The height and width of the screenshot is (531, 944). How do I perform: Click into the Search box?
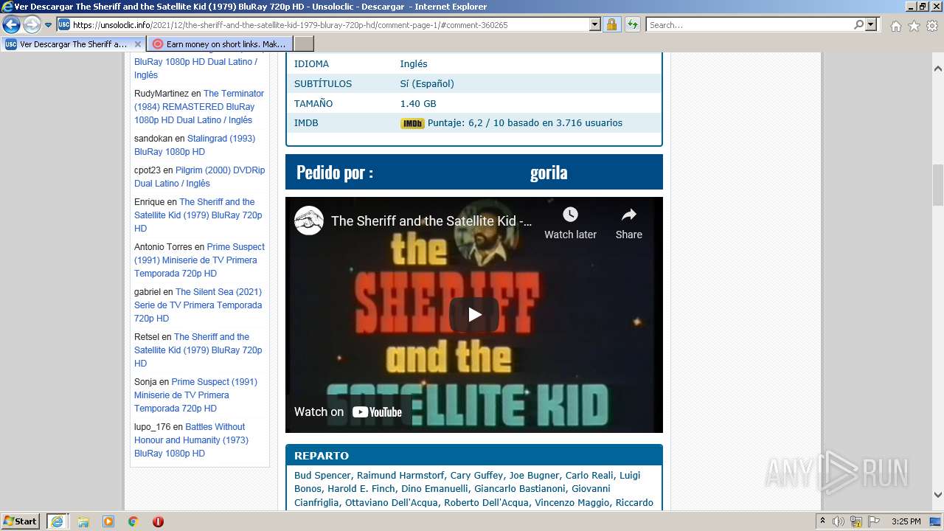coord(750,24)
